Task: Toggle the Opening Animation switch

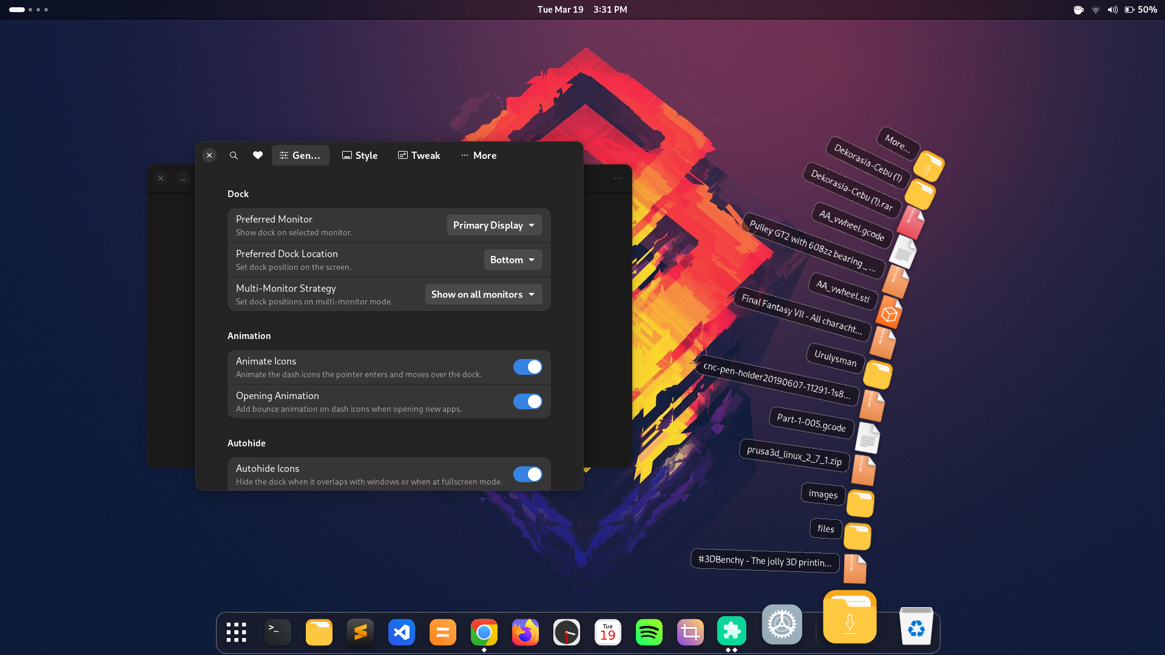Action: coord(527,401)
